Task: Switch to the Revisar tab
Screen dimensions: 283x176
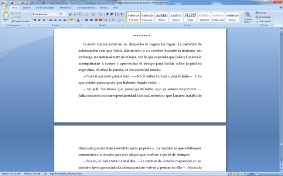Action: (x=104, y=8)
